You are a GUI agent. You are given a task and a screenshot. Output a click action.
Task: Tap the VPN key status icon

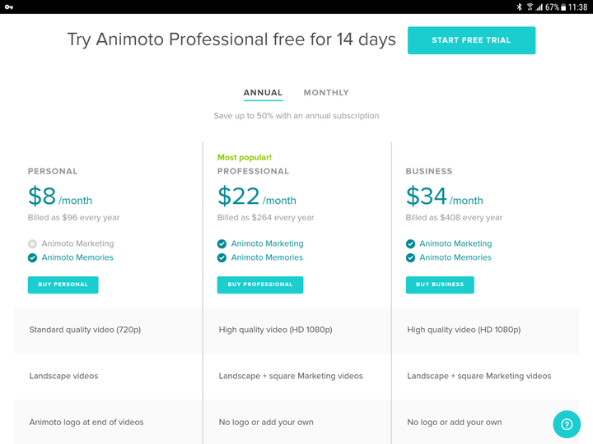9,7
